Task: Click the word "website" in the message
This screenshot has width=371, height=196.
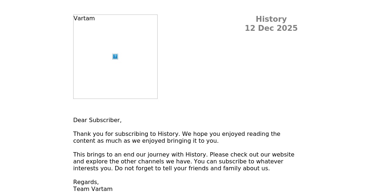Action: coord(282,155)
